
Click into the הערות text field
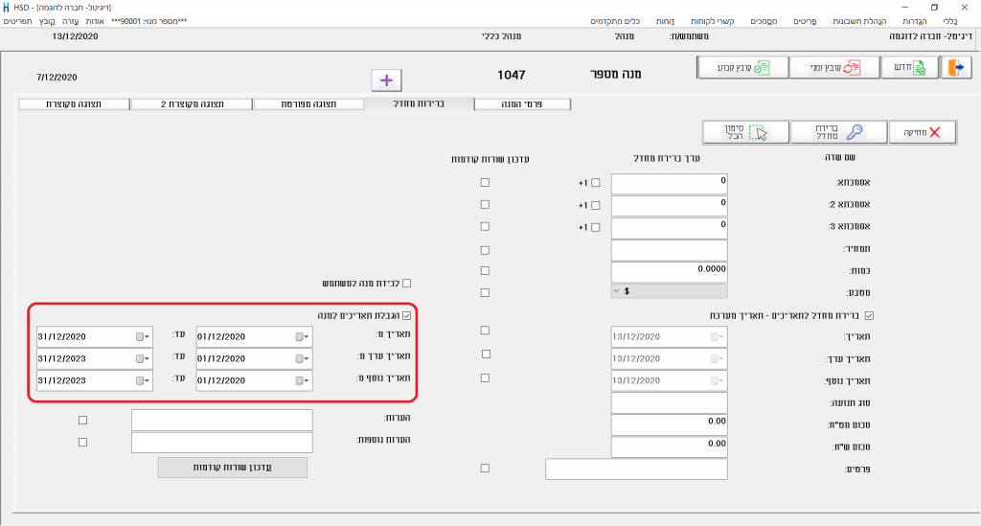click(222, 420)
